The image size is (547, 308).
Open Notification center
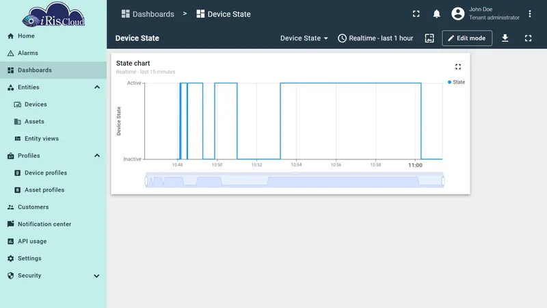click(x=53, y=224)
